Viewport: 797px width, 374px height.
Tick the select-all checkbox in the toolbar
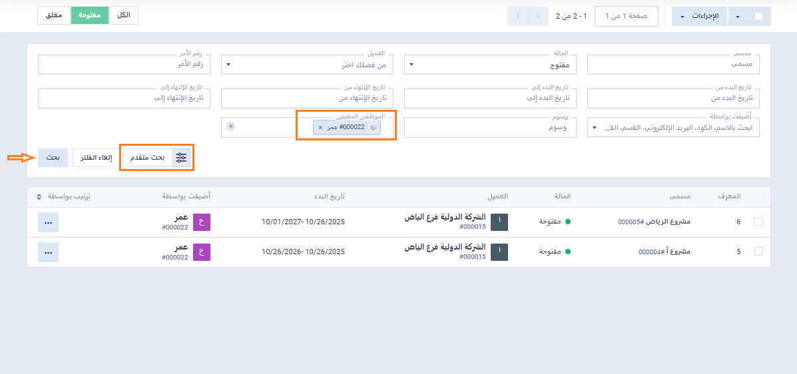coord(758,17)
